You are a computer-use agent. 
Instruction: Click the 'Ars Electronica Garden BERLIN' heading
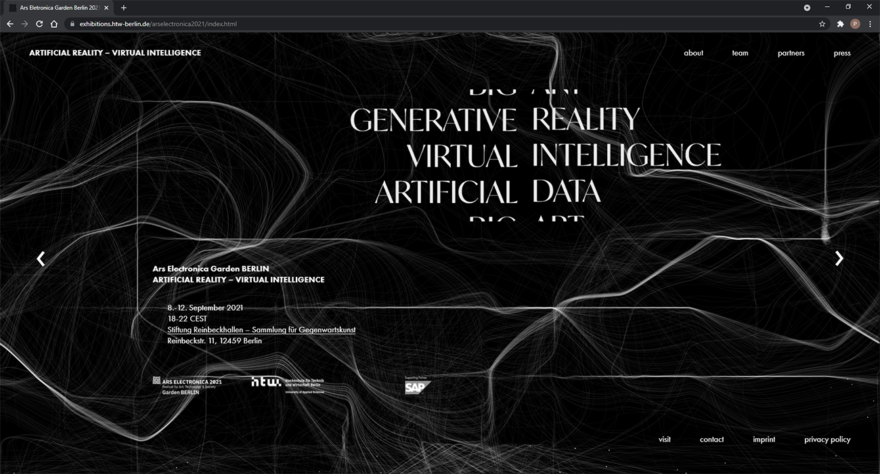[211, 269]
